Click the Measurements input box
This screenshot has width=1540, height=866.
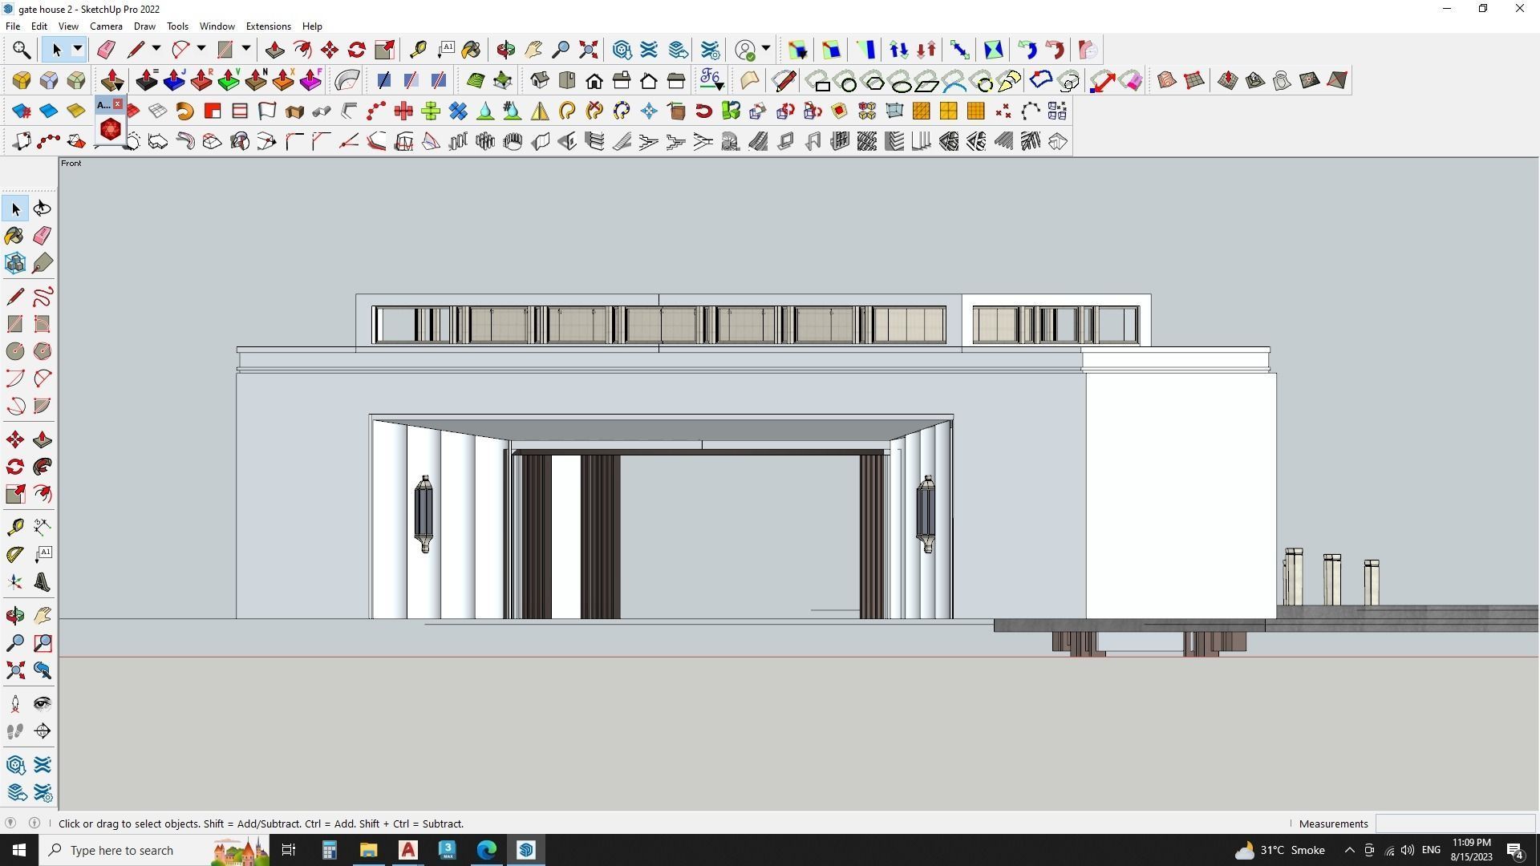coord(1454,824)
